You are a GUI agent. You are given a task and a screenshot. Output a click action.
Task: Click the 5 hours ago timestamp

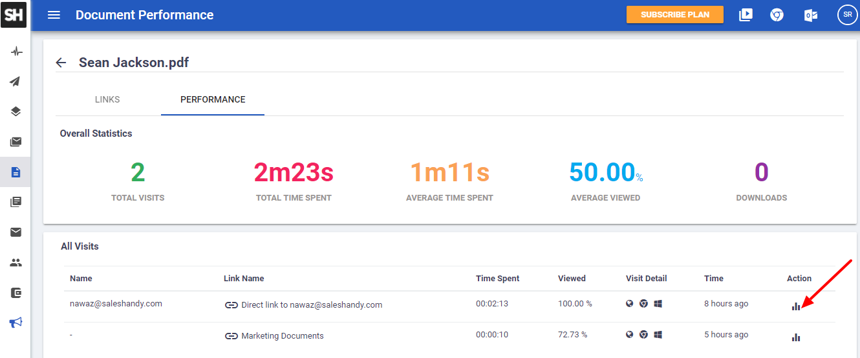click(x=726, y=334)
